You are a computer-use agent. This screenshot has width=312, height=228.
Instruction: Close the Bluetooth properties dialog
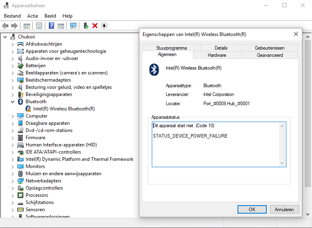tap(296, 34)
